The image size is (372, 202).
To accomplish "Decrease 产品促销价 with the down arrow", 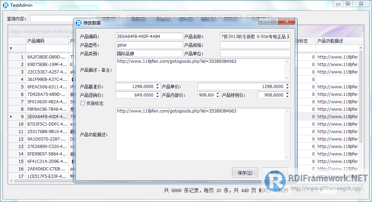I will (157, 97).
